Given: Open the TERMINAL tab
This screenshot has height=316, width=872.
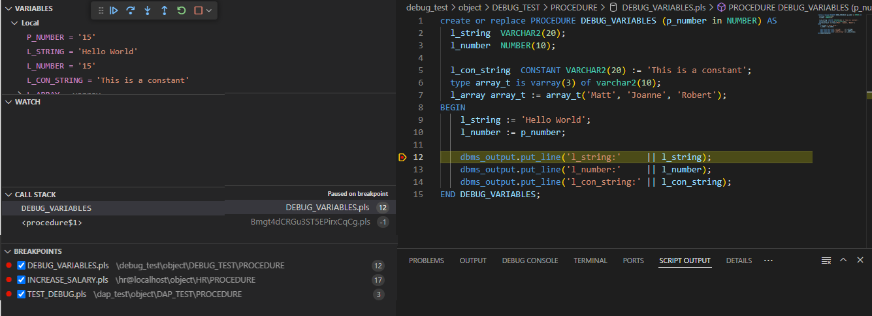Looking at the screenshot, I should coord(590,261).
